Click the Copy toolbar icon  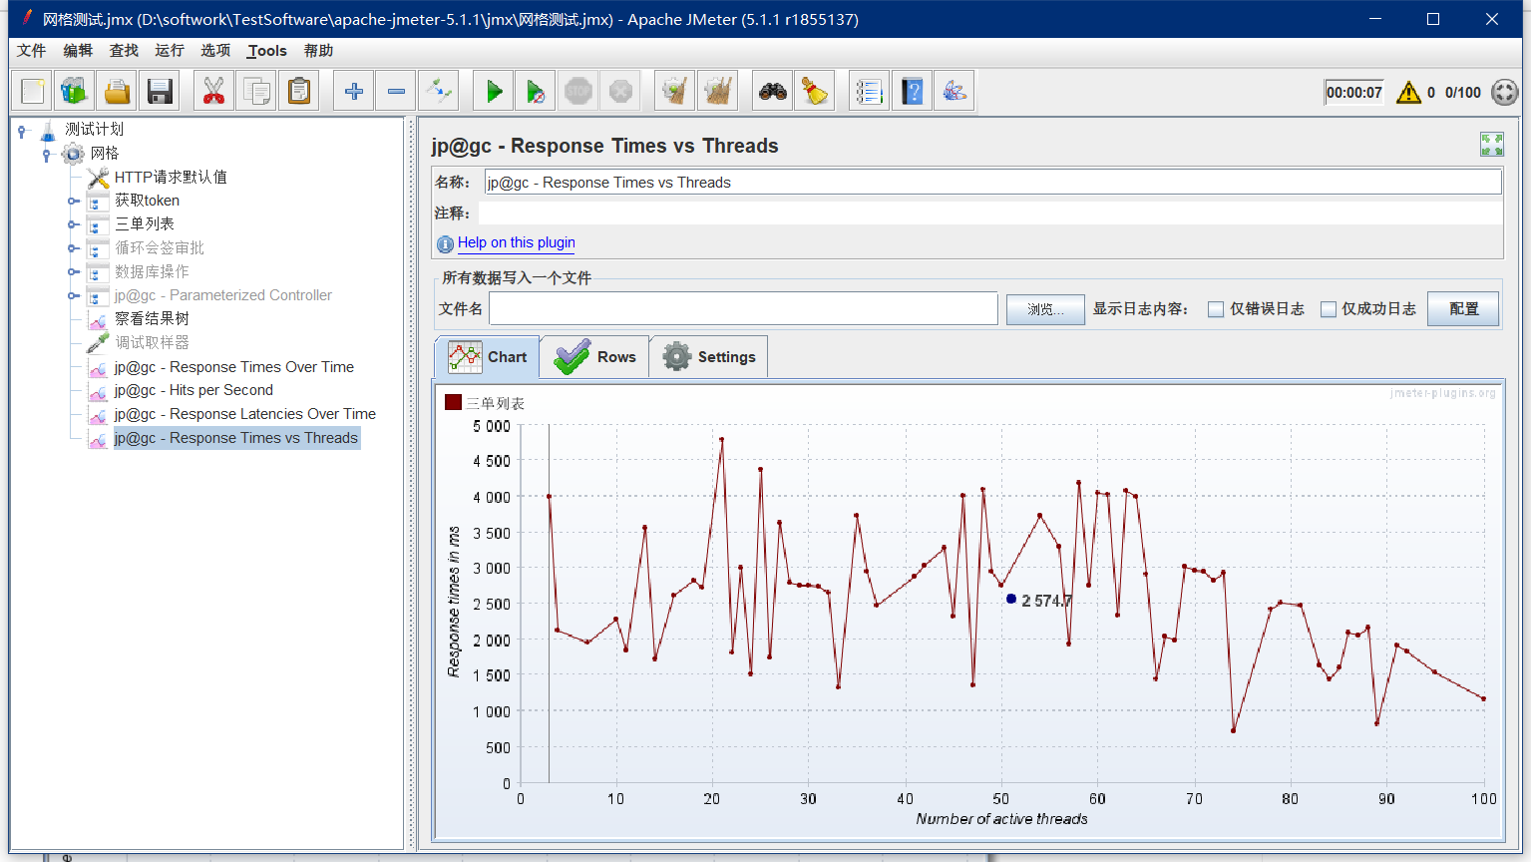(256, 92)
